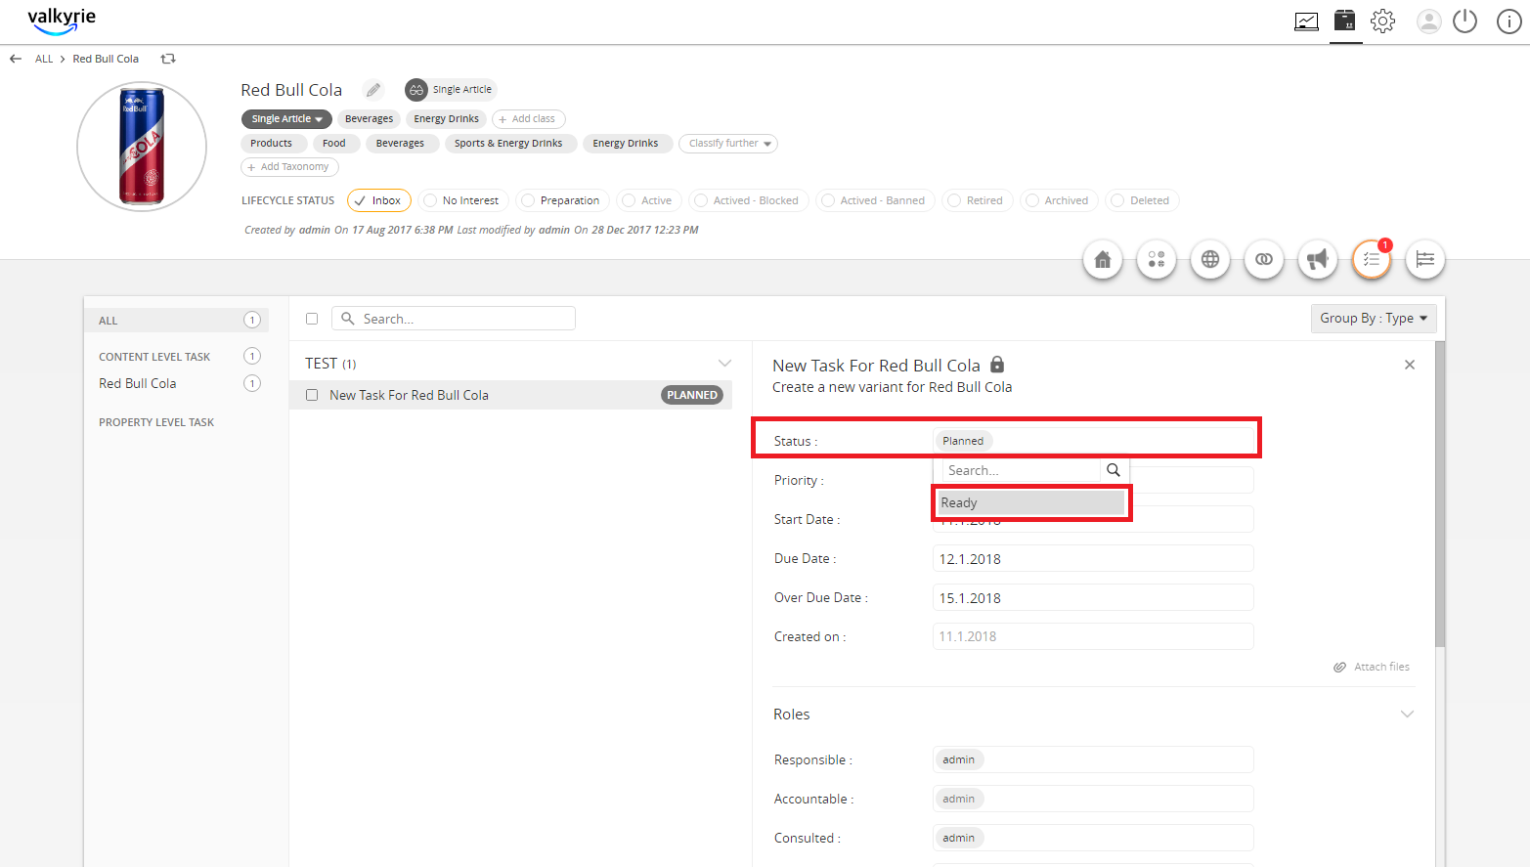Open the attributes dots round button
1530x867 pixels.
[1157, 259]
